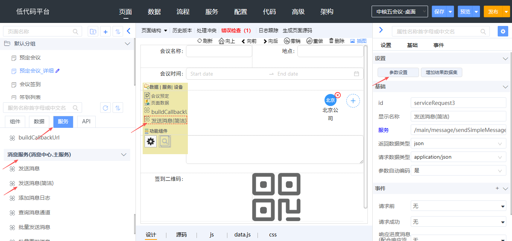This screenshot has height=241, width=512.
Task: Click the 重做 redo toolbar icon
Action: coord(309,41)
